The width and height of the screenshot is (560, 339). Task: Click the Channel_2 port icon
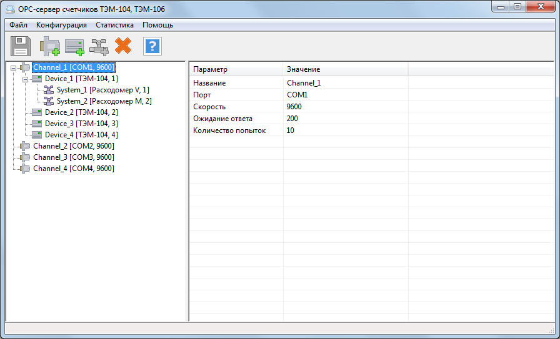click(25, 146)
